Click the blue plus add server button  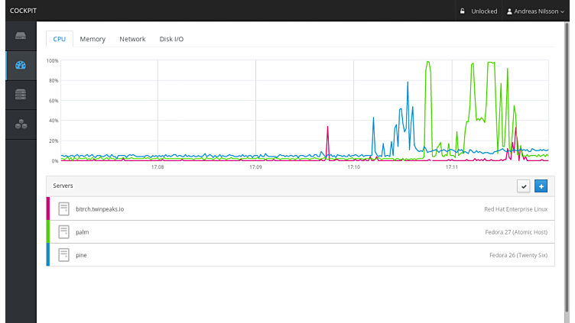541,186
